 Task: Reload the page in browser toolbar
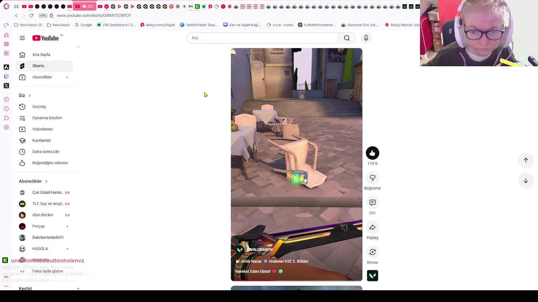tap(31, 16)
